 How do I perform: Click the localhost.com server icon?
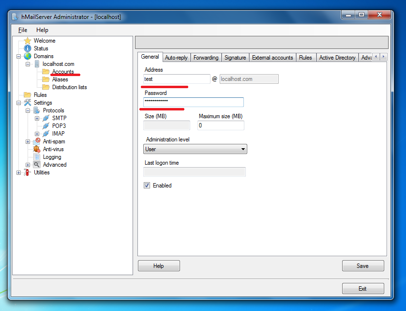[37, 64]
